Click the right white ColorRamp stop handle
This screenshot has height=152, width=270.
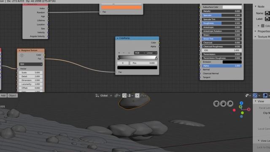tap(156, 58)
